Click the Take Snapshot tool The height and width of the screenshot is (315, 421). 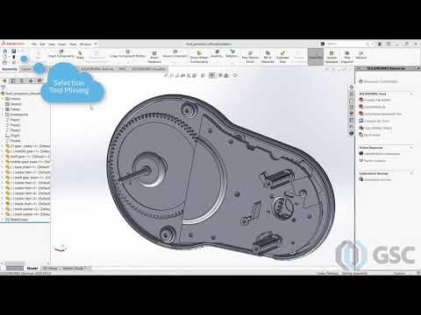pos(347,57)
